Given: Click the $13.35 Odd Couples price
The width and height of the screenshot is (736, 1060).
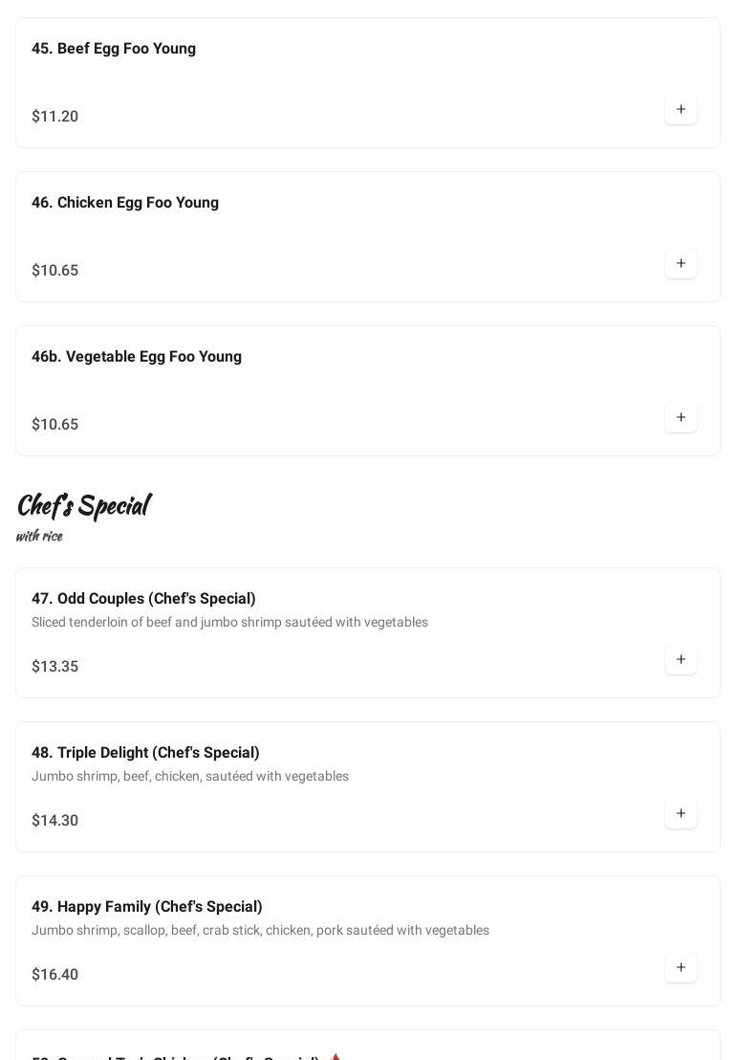Looking at the screenshot, I should click(x=55, y=667).
